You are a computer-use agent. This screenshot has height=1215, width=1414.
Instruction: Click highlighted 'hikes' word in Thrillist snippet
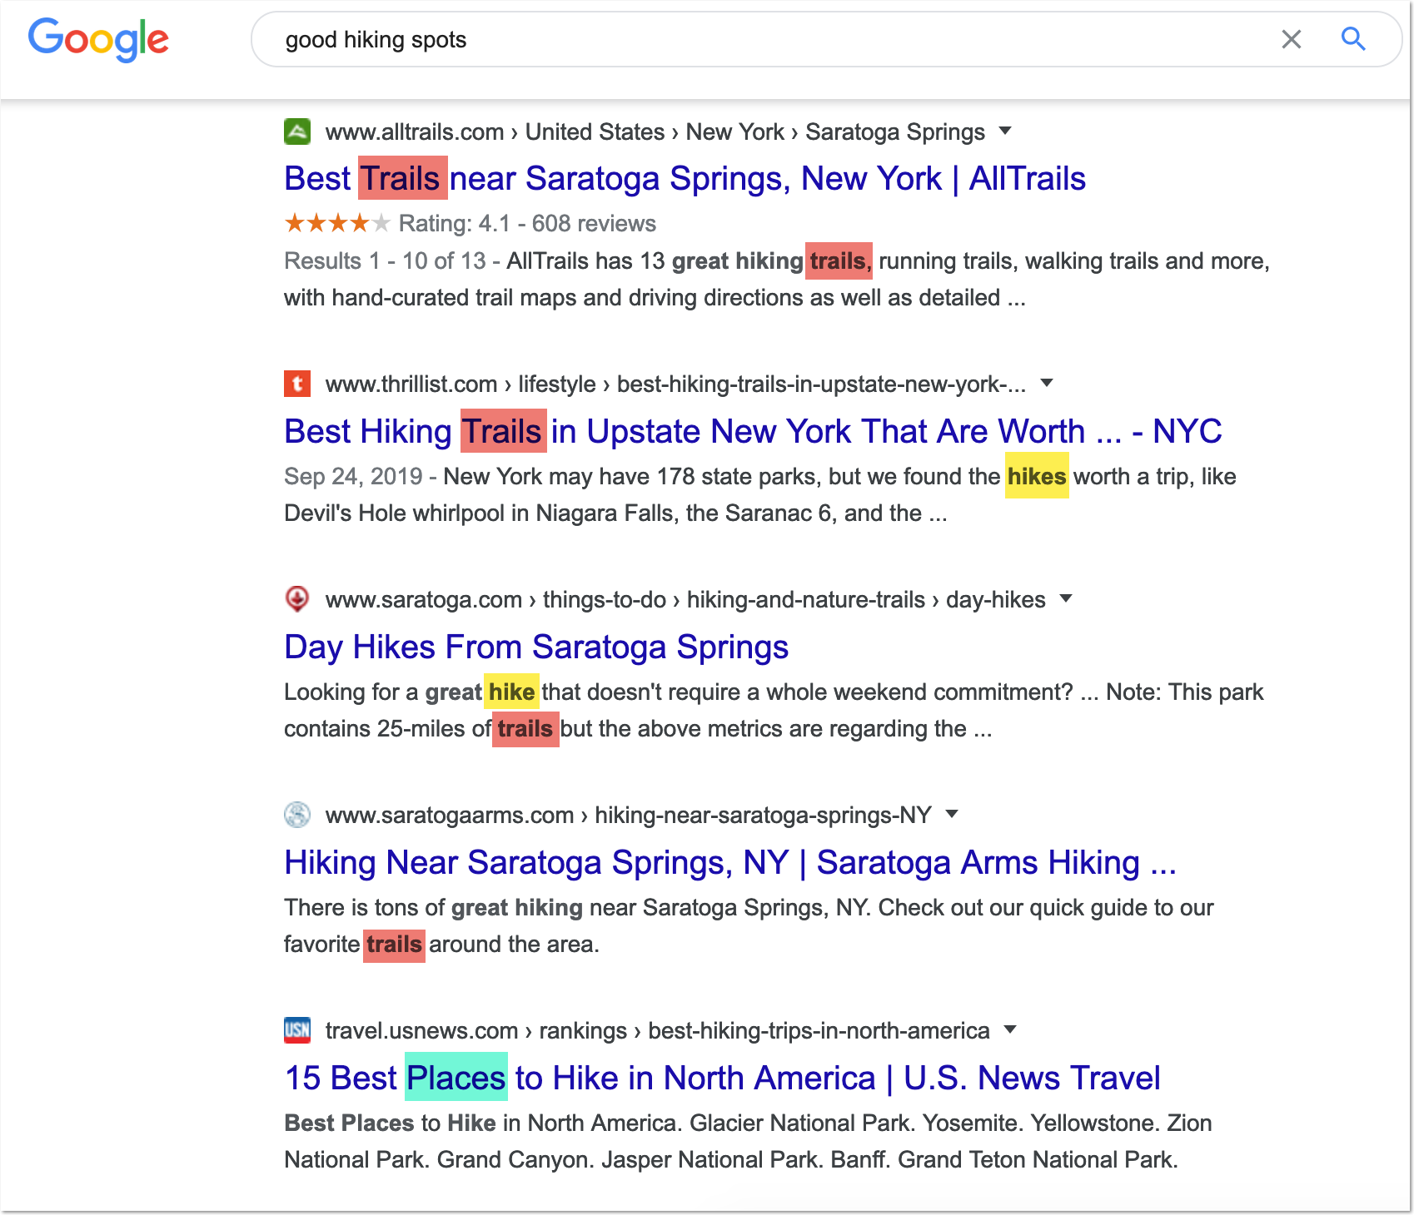coord(1037,476)
